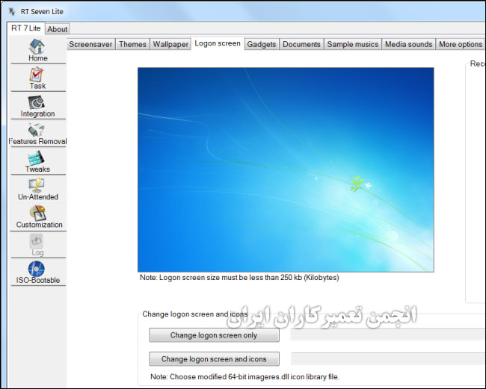Click the RT Seven Lite title bar icon

(x=12, y=12)
